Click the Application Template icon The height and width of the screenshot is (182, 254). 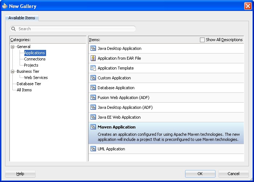(93, 68)
